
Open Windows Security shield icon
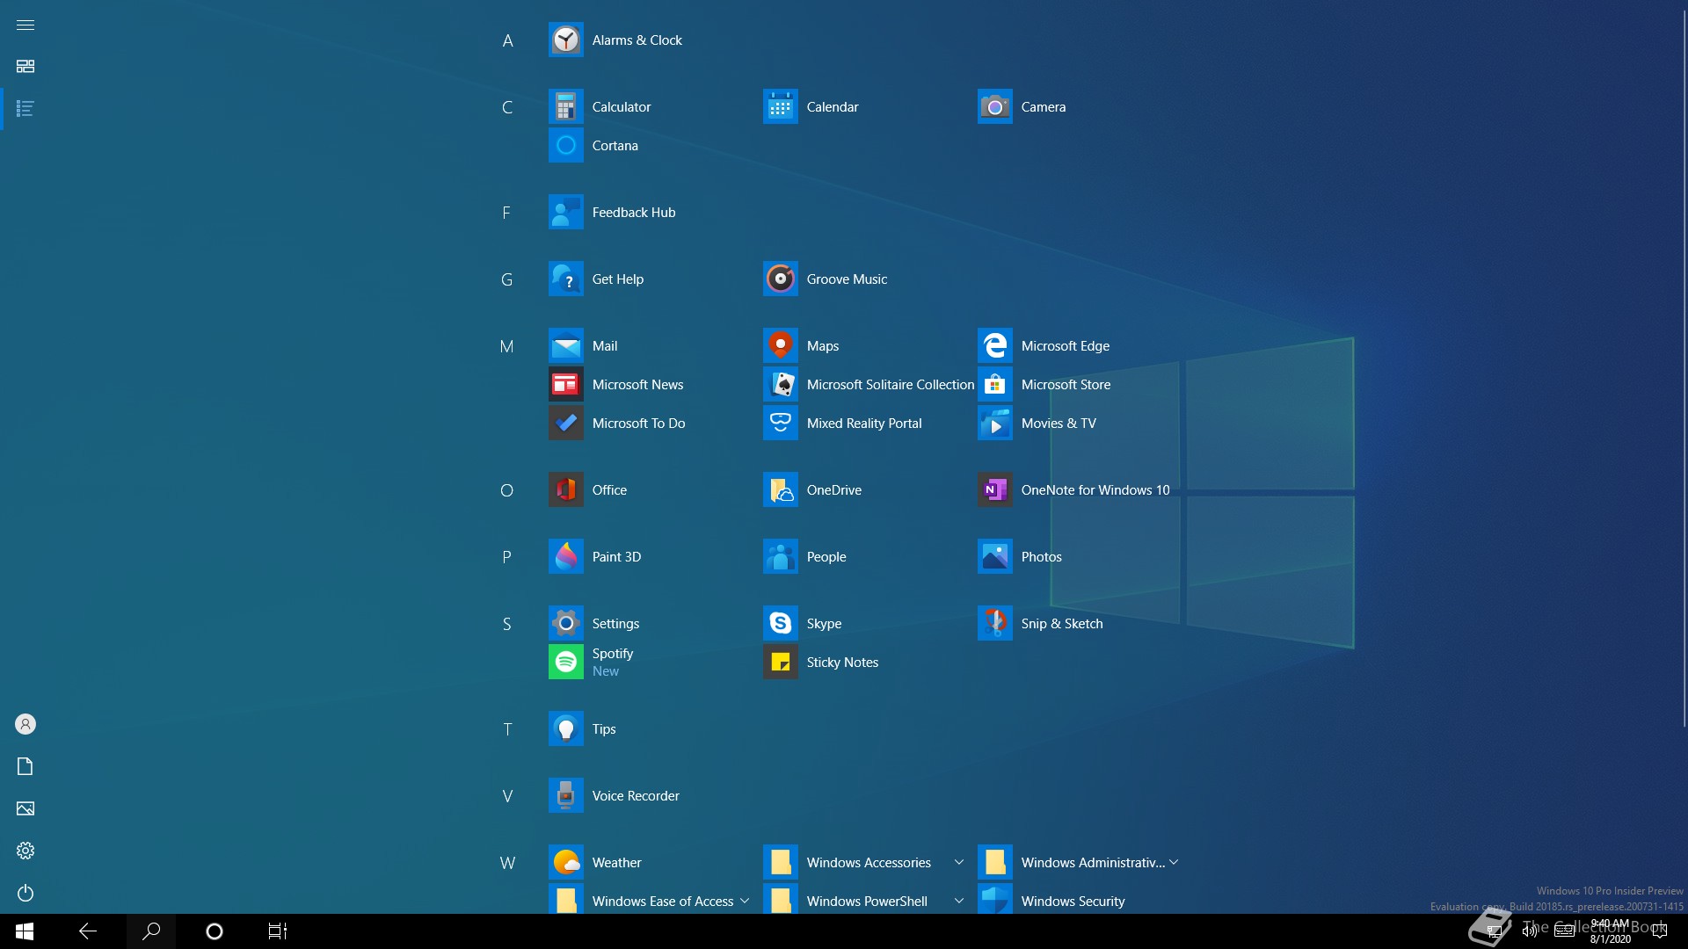pos(994,899)
